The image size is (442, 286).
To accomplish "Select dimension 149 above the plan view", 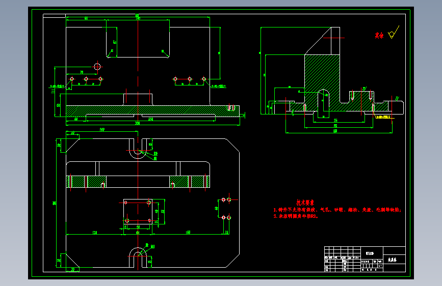I will 102,129.
